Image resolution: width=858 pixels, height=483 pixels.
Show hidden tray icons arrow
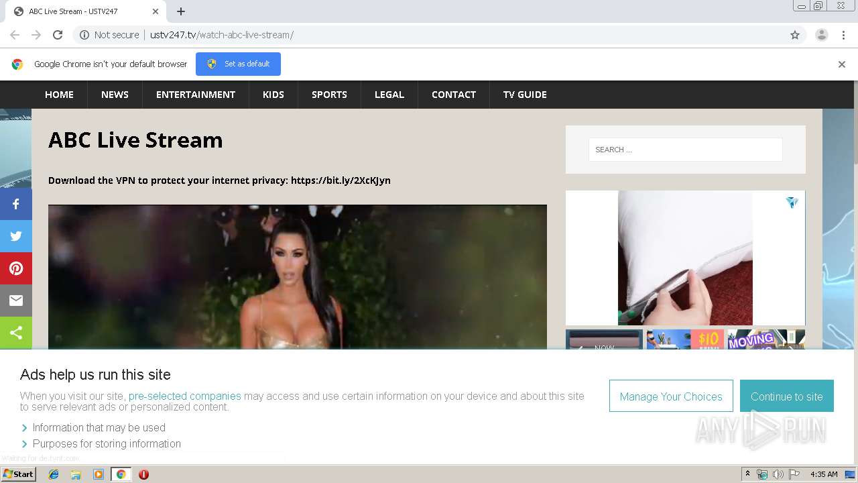pyautogui.click(x=747, y=474)
